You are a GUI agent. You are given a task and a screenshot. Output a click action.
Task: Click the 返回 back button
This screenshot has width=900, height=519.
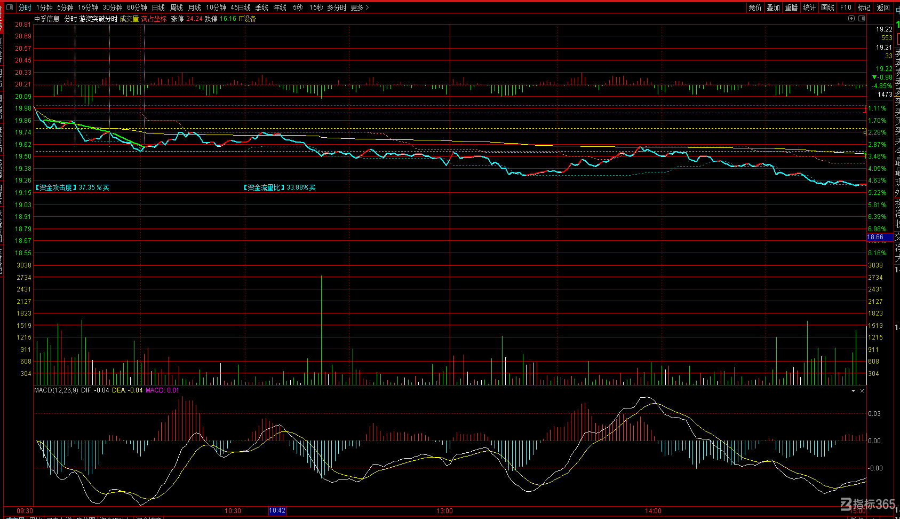883,7
